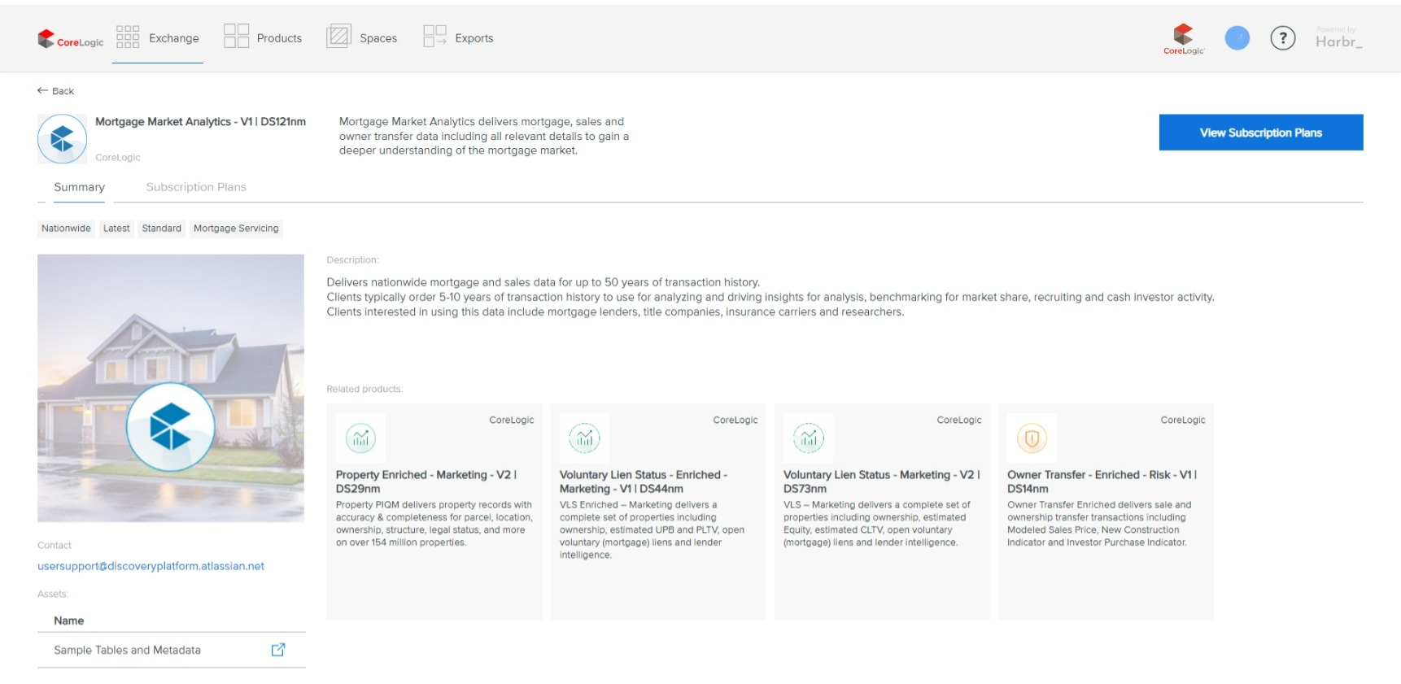1401x684 pixels.
Task: Open the Exchange grid icon
Action: click(128, 37)
